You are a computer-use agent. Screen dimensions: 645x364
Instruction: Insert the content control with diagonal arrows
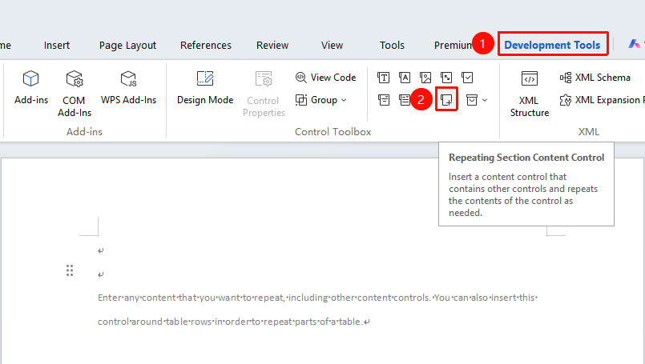pos(446,78)
